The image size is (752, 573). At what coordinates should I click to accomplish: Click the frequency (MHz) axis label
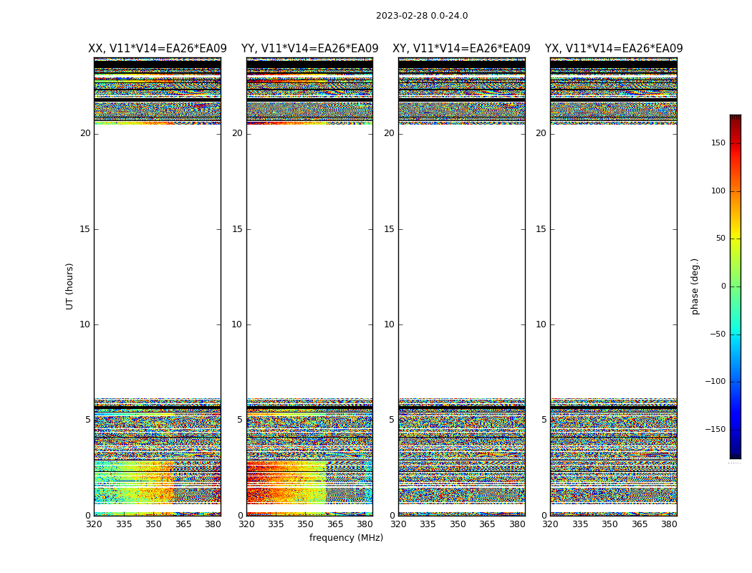click(346, 537)
